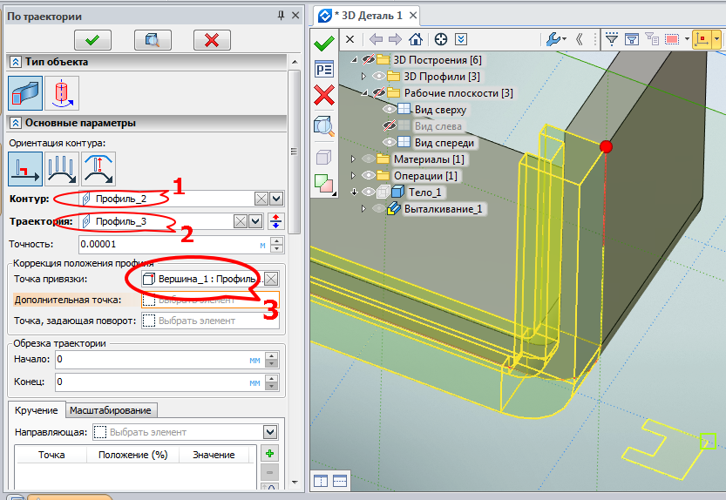Image resolution: width=726 pixels, height=500 pixels.
Task: Toggle visibility of Вид слева work plane
Action: pyautogui.click(x=390, y=126)
